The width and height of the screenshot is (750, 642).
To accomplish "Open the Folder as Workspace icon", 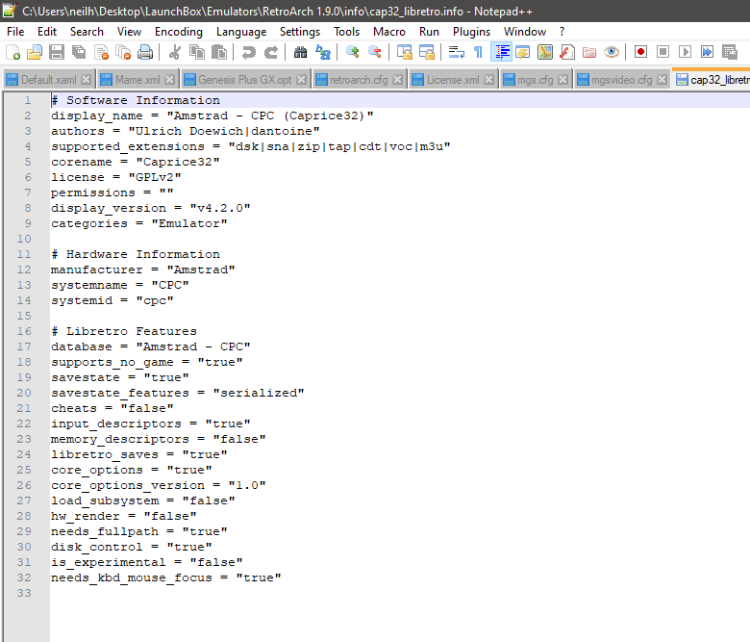I will pos(589,52).
